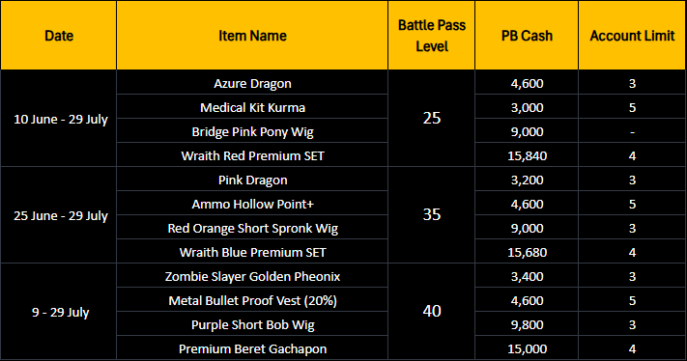Click Wraith Blue Premium SET item
Viewport: 687px width, 361px height.
(252, 252)
